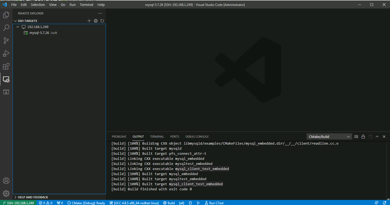
Task: Click the 'Building CXX object libmysqld/examples' output line
Action: click(225, 144)
